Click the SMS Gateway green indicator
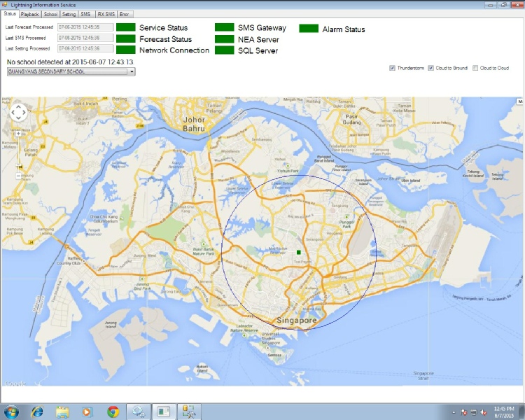This screenshot has width=525, height=420. coord(224,27)
